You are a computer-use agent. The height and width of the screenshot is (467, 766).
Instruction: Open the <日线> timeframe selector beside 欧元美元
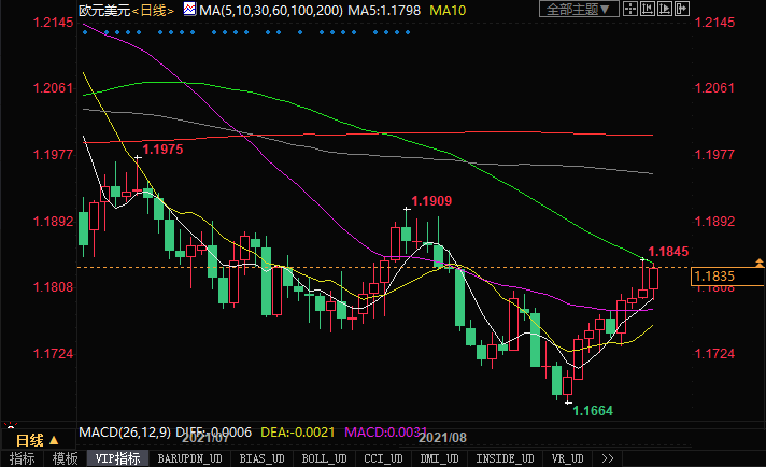[154, 10]
